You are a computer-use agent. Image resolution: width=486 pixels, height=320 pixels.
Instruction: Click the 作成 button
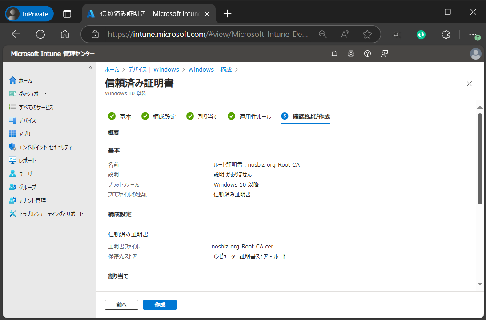(160, 305)
